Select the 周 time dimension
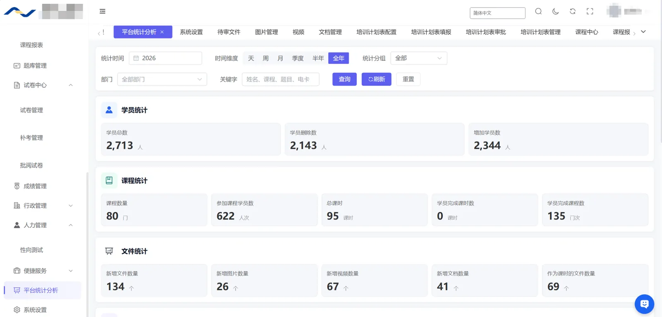The image size is (662, 317). 266,58
